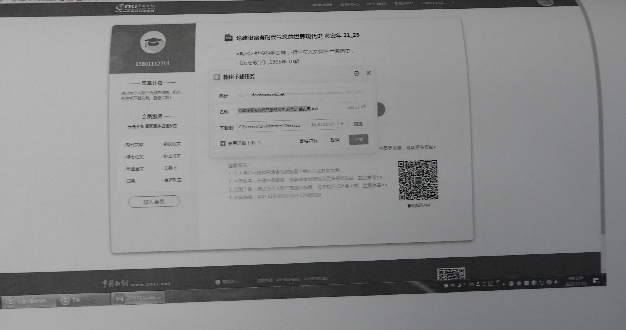Screen dimensions: 626x330
Task: Open 学生福利 in top navigation
Action: 376,4
